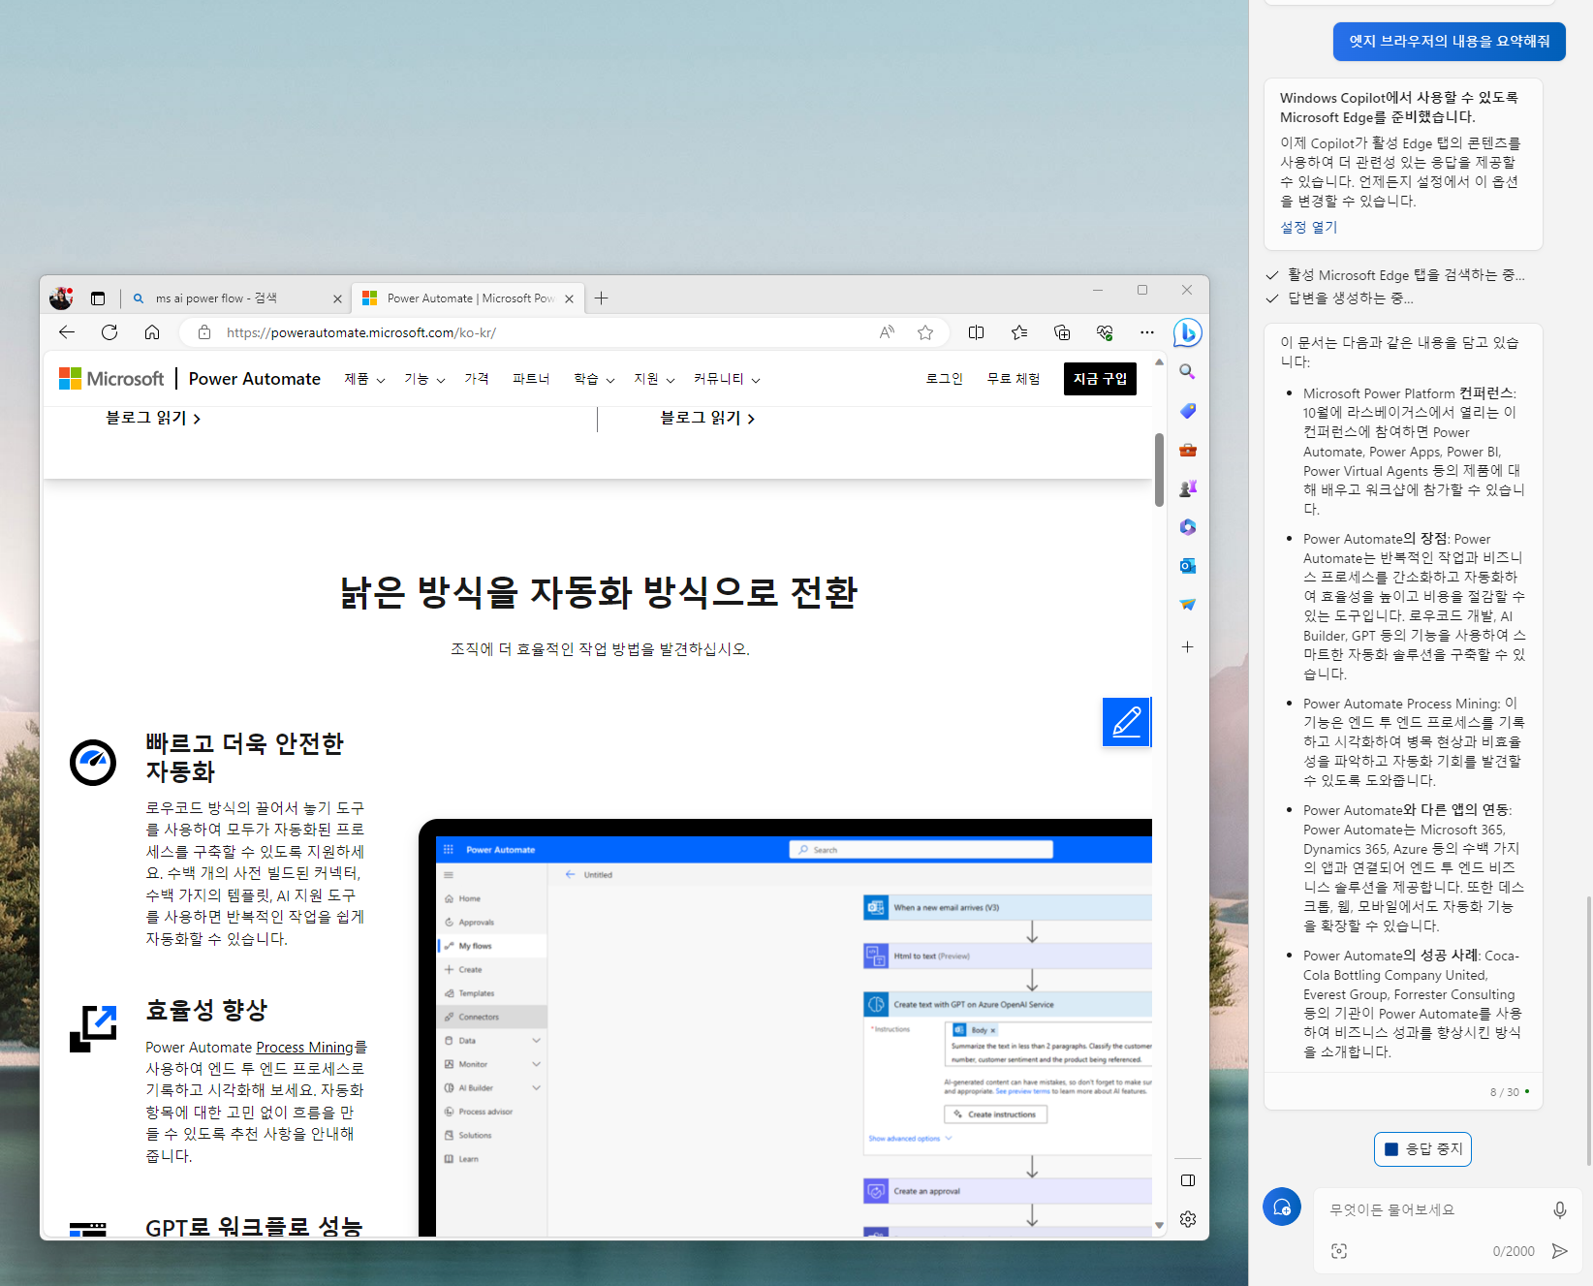Open Process Mining link in text
This screenshot has width=1593, height=1286.
[304, 1048]
